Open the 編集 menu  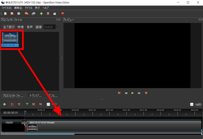[x=18, y=8]
